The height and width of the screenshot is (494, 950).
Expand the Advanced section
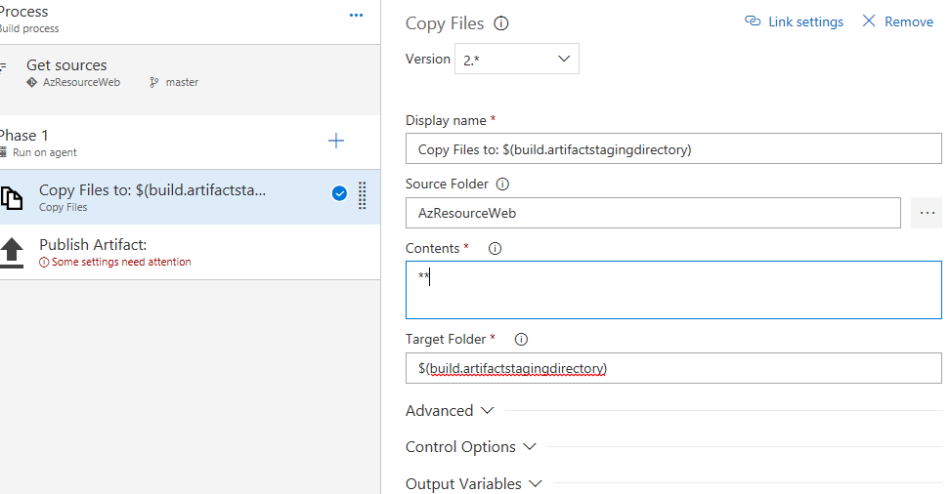450,411
